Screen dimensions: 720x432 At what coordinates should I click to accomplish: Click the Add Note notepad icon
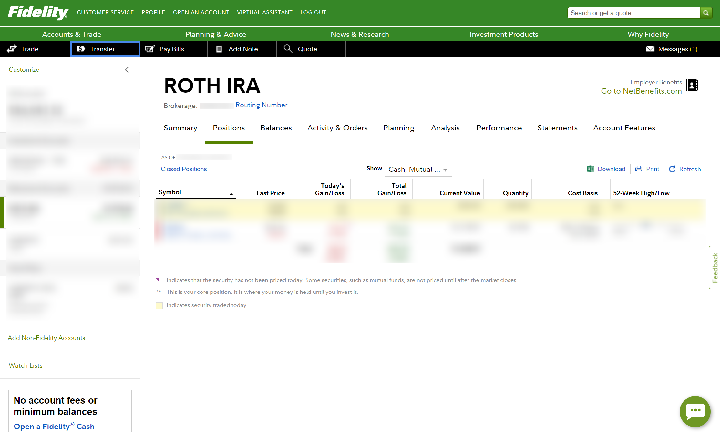219,49
